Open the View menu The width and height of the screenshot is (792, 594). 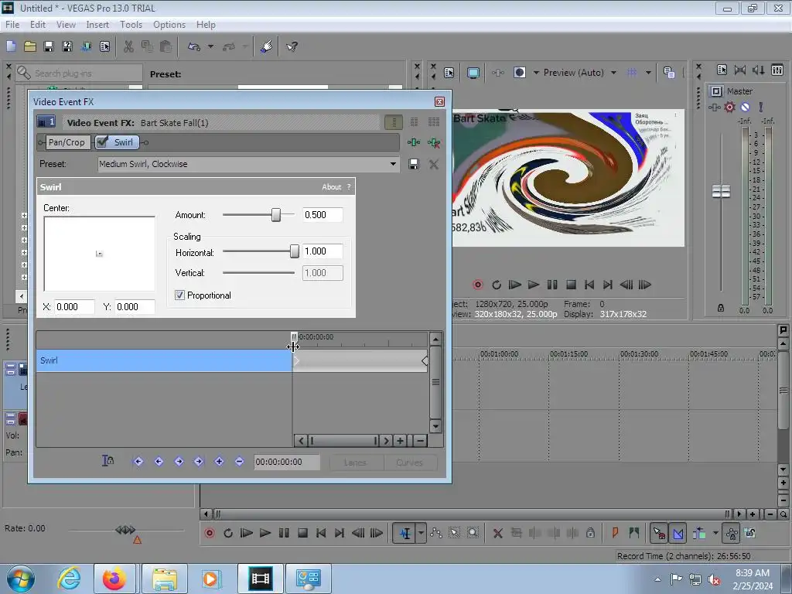click(x=66, y=24)
